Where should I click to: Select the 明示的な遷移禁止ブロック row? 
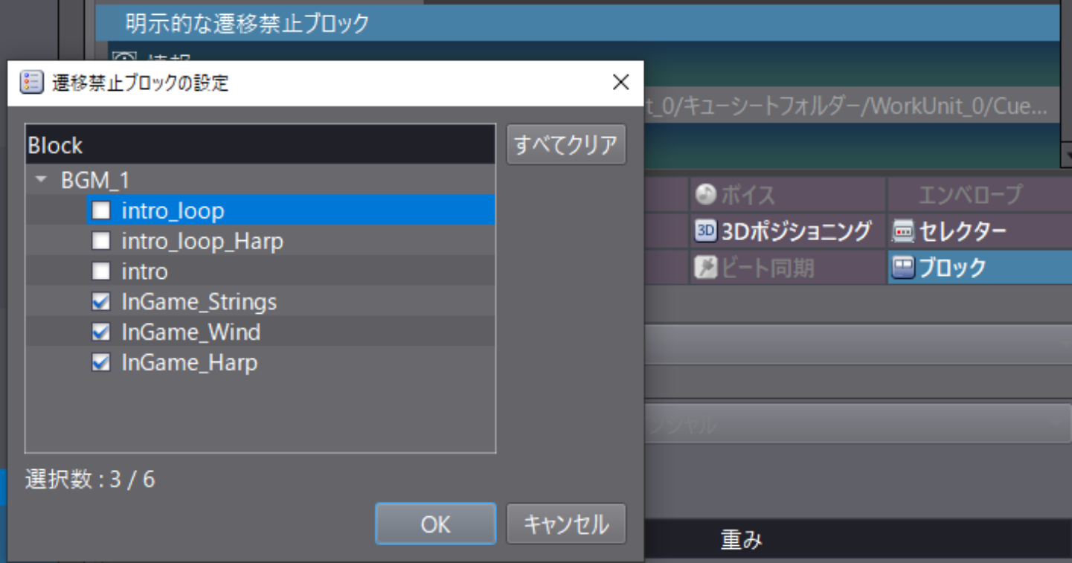click(577, 24)
